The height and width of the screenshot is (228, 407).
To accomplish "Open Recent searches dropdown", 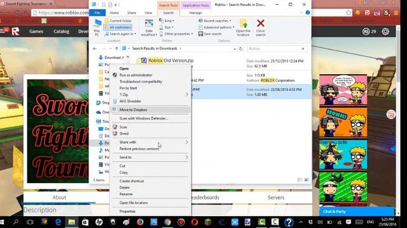I will click(215, 21).
